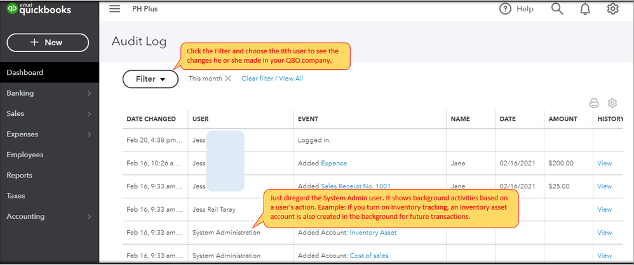Expand the Banking menu chevron
634x265 pixels.
90,94
